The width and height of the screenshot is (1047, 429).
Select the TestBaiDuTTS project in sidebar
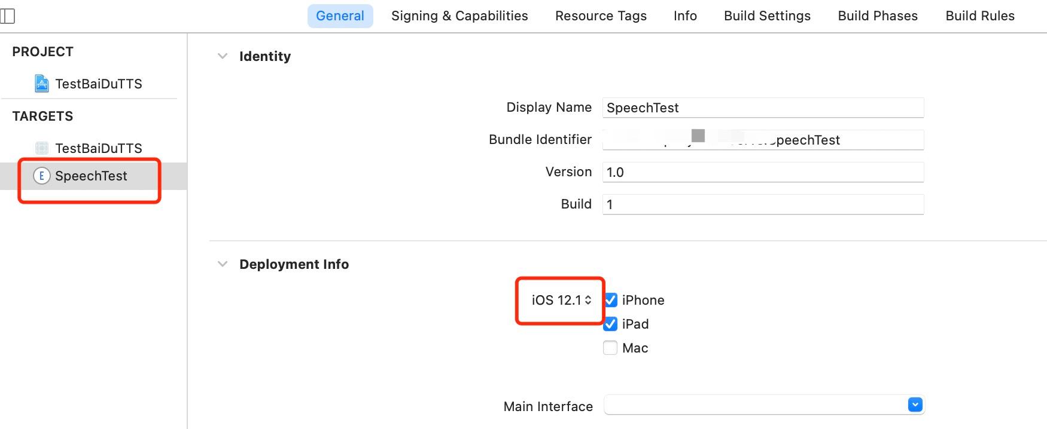(x=98, y=84)
